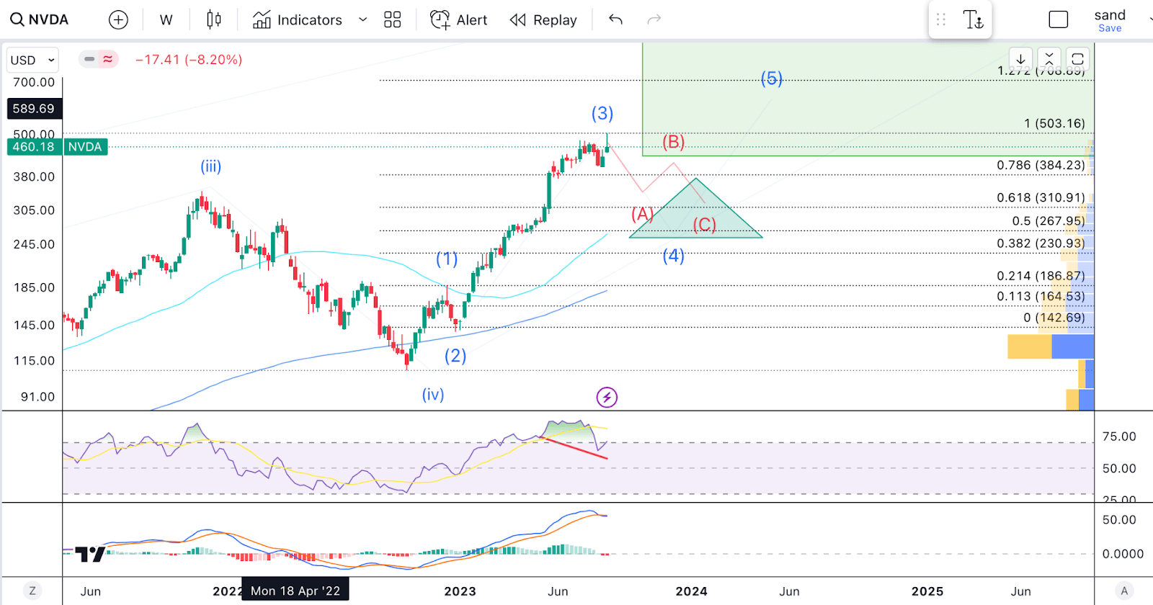This screenshot has height=605, width=1153.
Task: Click the 2025 label on the time axis
Action: [927, 591]
